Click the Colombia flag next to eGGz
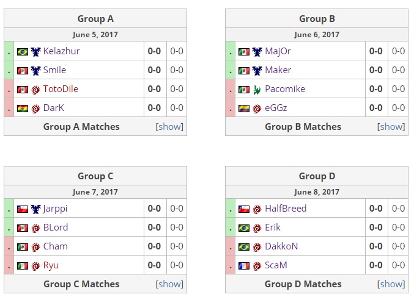The image size is (414, 297). click(244, 109)
